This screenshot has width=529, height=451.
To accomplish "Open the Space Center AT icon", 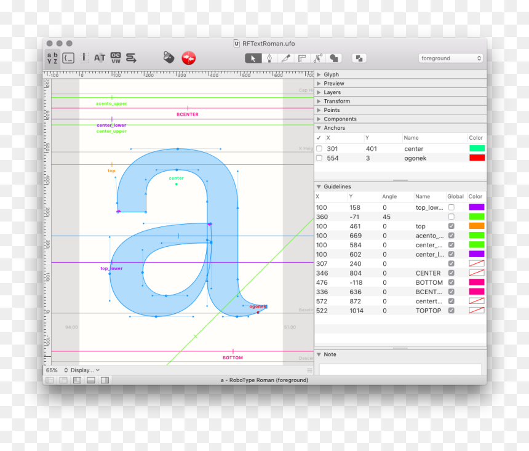I will (x=100, y=58).
